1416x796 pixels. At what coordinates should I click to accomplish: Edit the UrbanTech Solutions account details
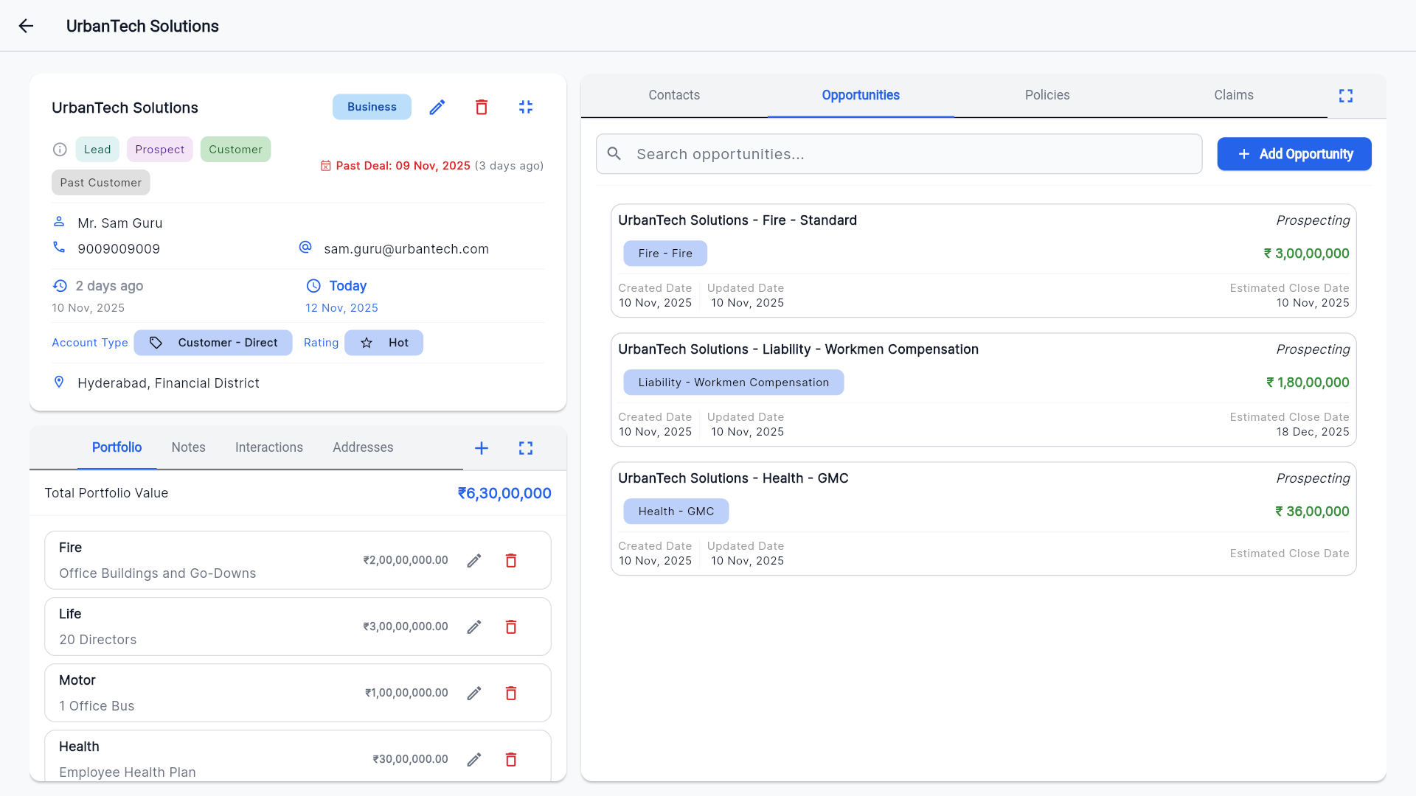point(437,107)
